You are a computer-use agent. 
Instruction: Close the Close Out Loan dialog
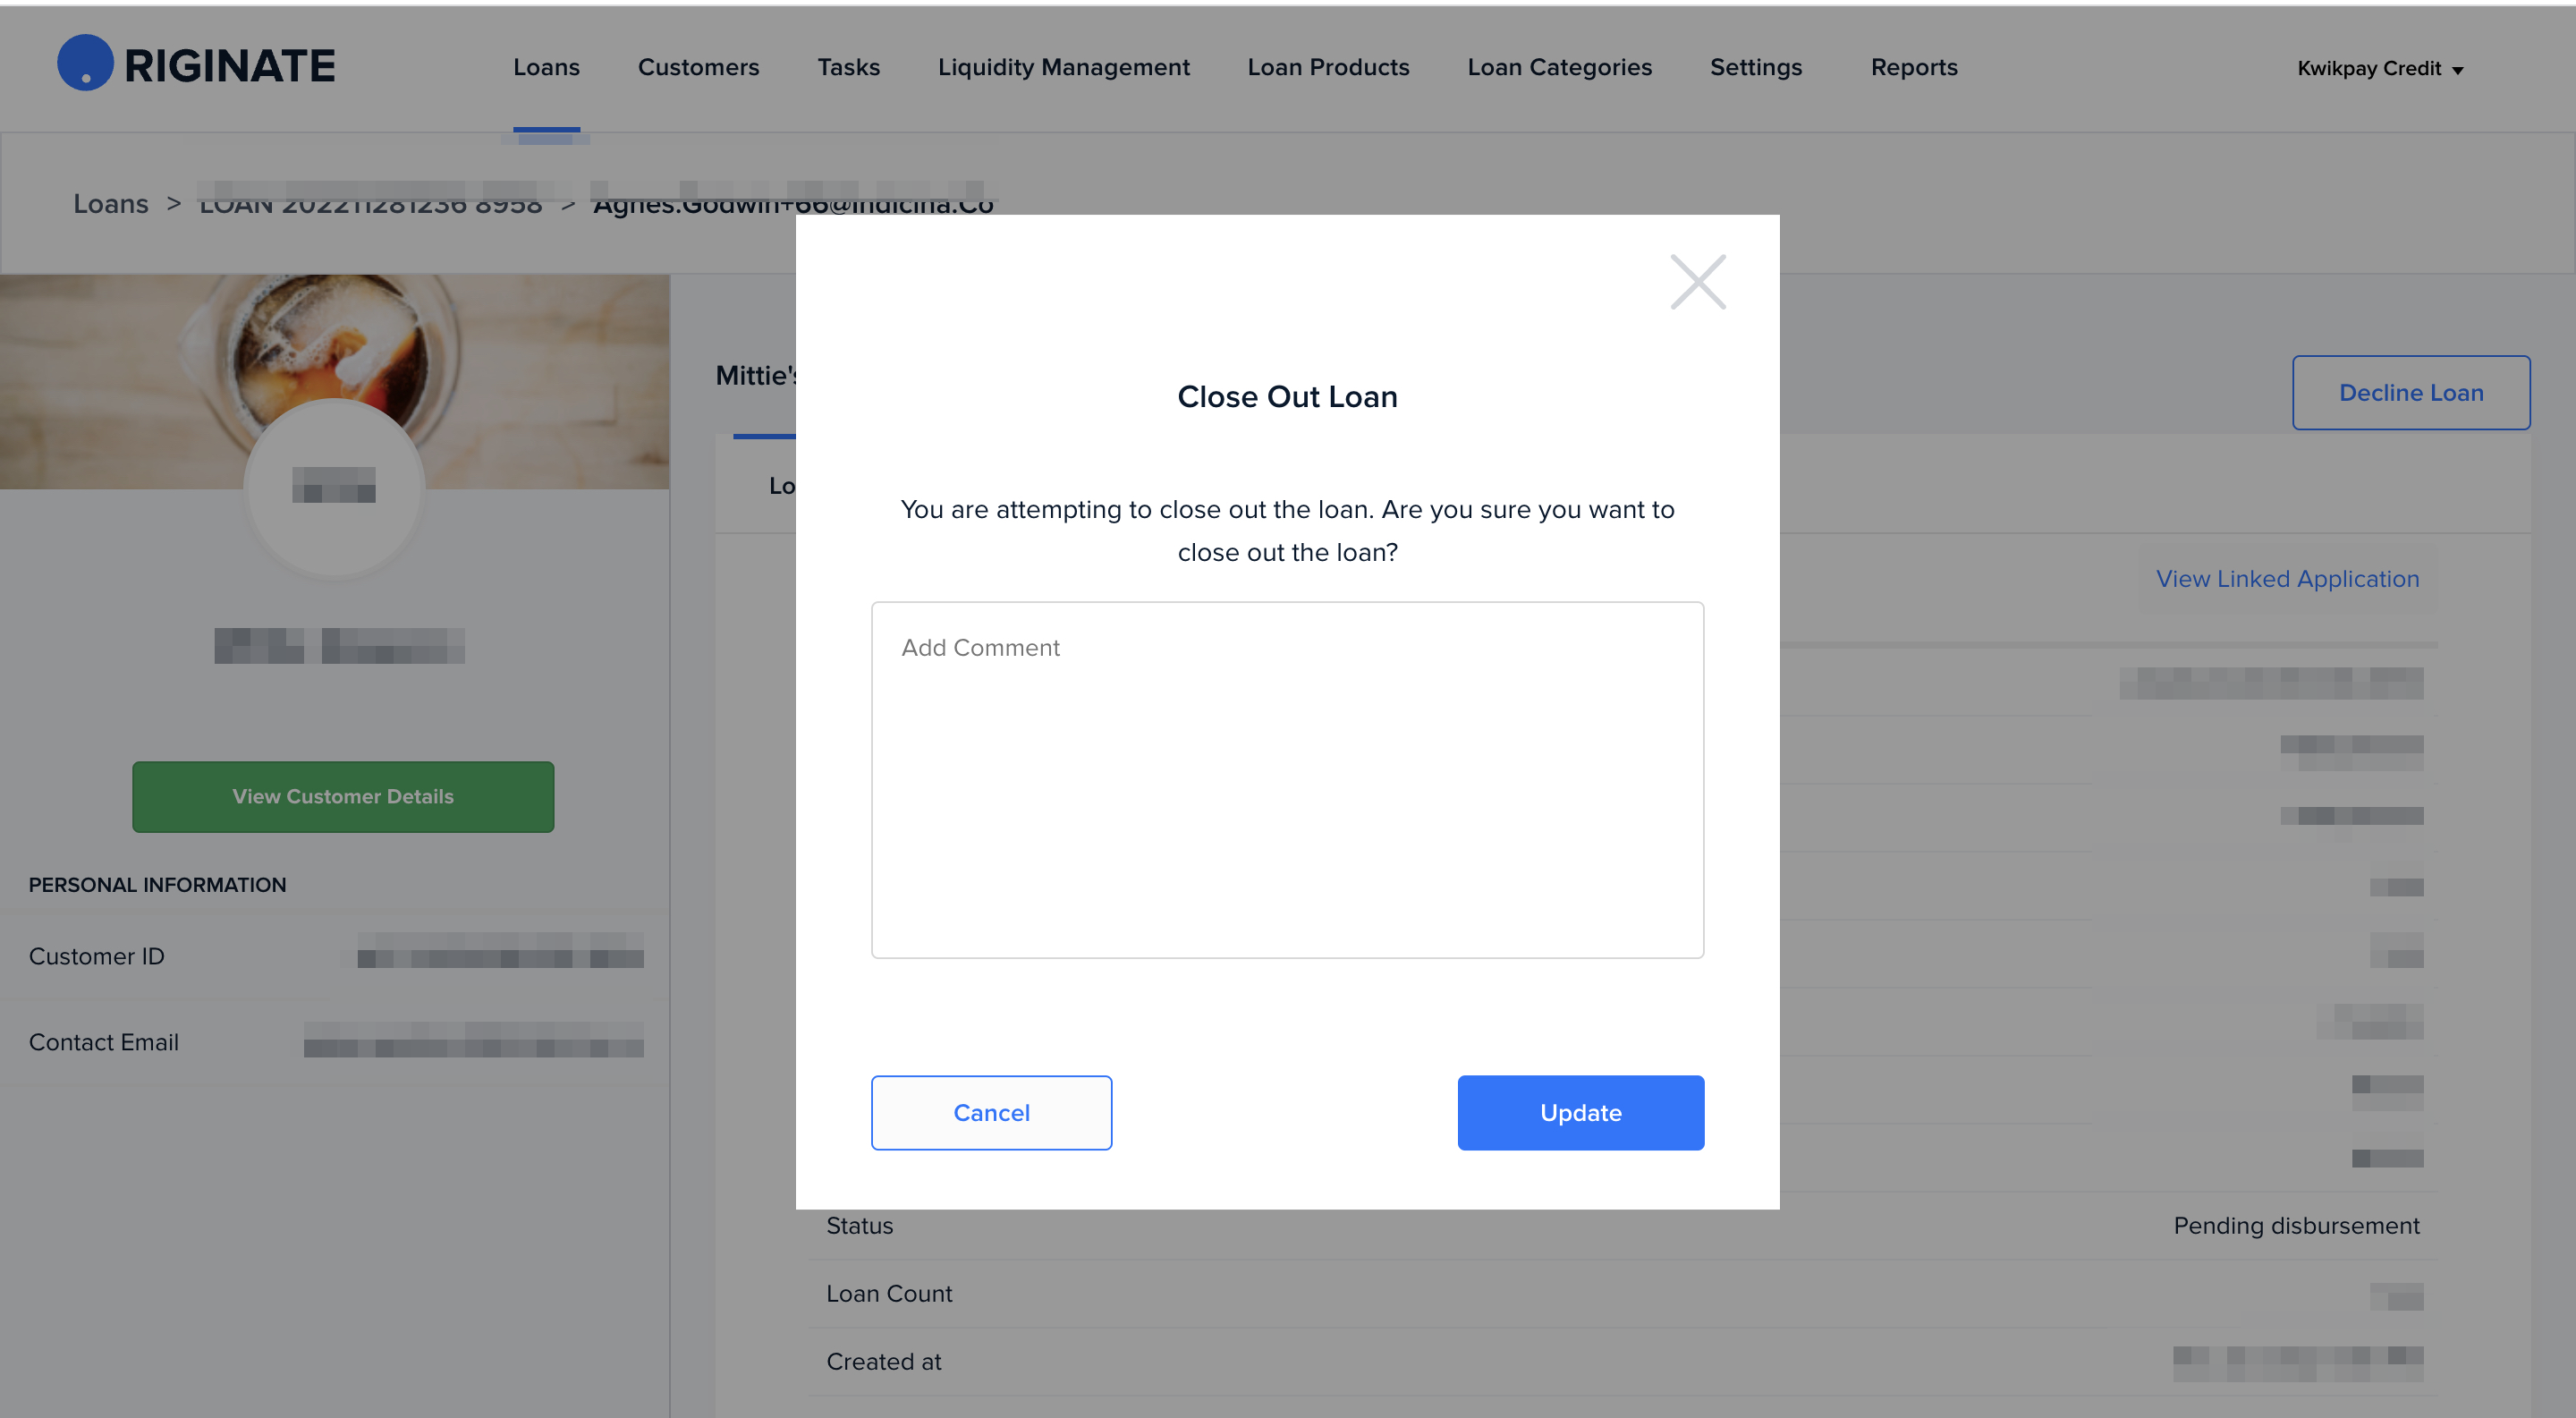(1697, 282)
